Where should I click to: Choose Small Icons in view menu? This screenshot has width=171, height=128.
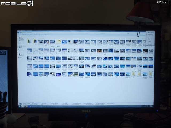coord(150,38)
